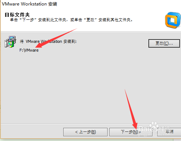Click the 目标文件夹 heading
The height and width of the screenshot is (141, 181).
(x=17, y=15)
